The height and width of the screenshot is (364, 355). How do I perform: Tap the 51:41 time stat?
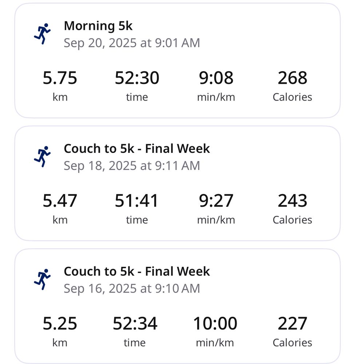point(137,209)
